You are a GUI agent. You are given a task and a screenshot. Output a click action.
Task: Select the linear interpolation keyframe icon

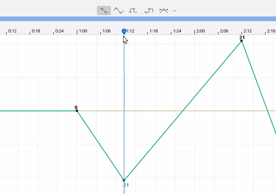point(104,11)
